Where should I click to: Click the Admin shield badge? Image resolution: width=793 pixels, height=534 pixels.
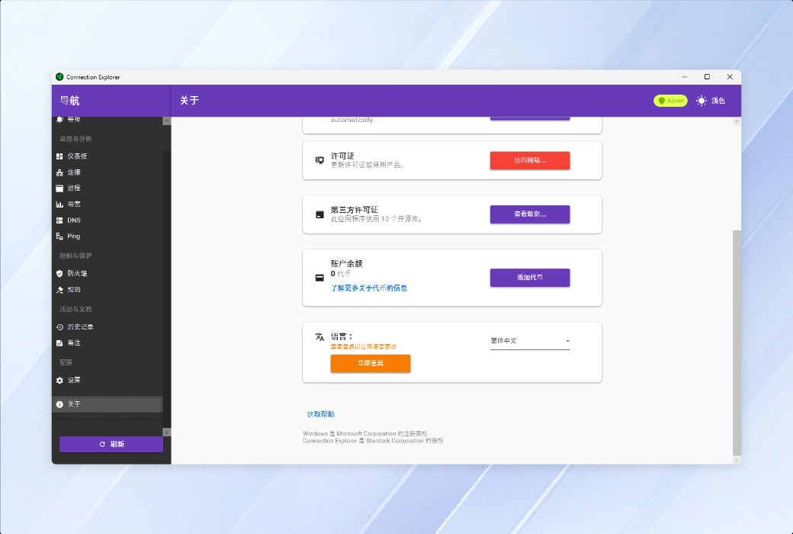click(x=670, y=101)
